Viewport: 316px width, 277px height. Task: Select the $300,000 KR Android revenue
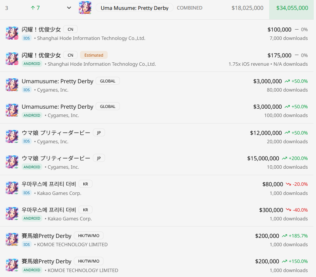pos(271,210)
